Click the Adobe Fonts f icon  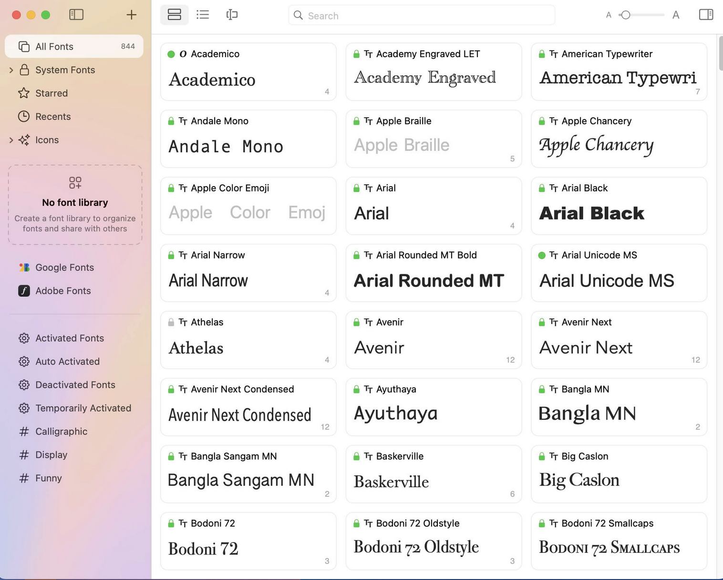[x=24, y=290]
